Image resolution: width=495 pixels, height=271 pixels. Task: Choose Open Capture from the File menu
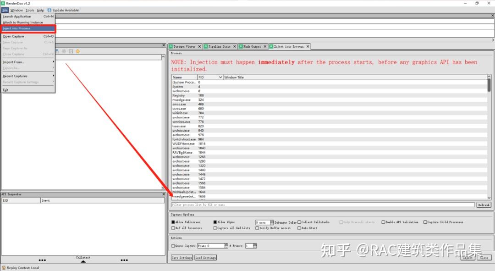click(x=28, y=36)
